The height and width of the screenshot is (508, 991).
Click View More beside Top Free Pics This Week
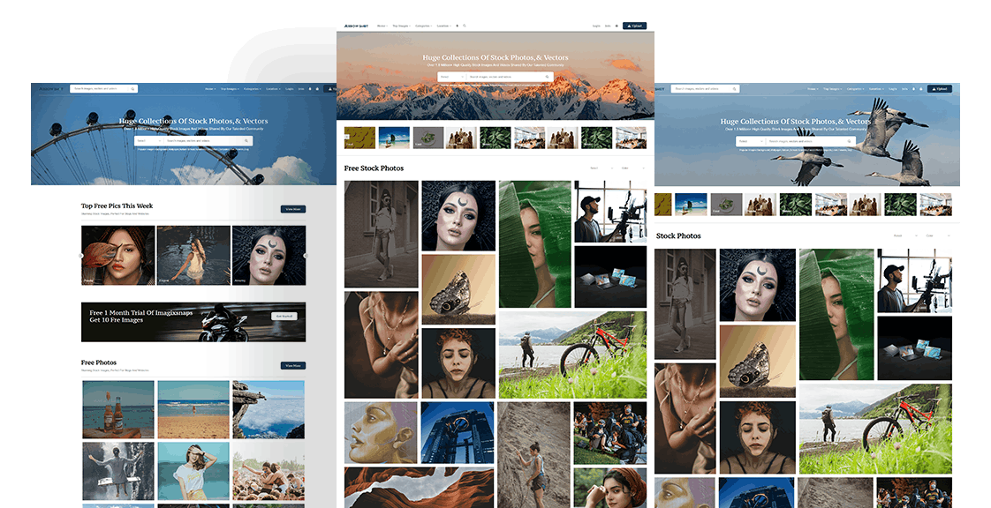(x=292, y=209)
